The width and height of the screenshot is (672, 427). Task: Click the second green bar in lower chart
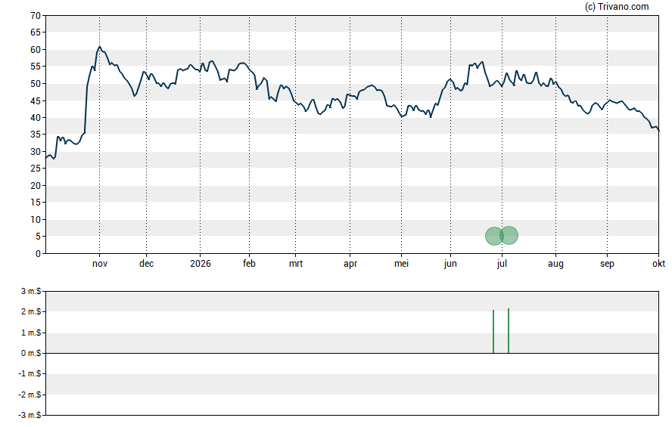[x=509, y=331]
